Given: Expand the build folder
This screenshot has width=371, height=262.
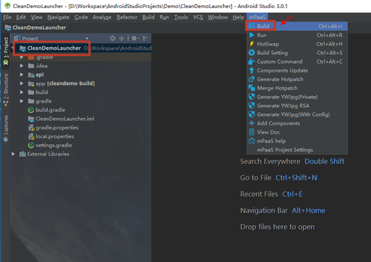Looking at the screenshot, I should pyautogui.click(x=21, y=92).
